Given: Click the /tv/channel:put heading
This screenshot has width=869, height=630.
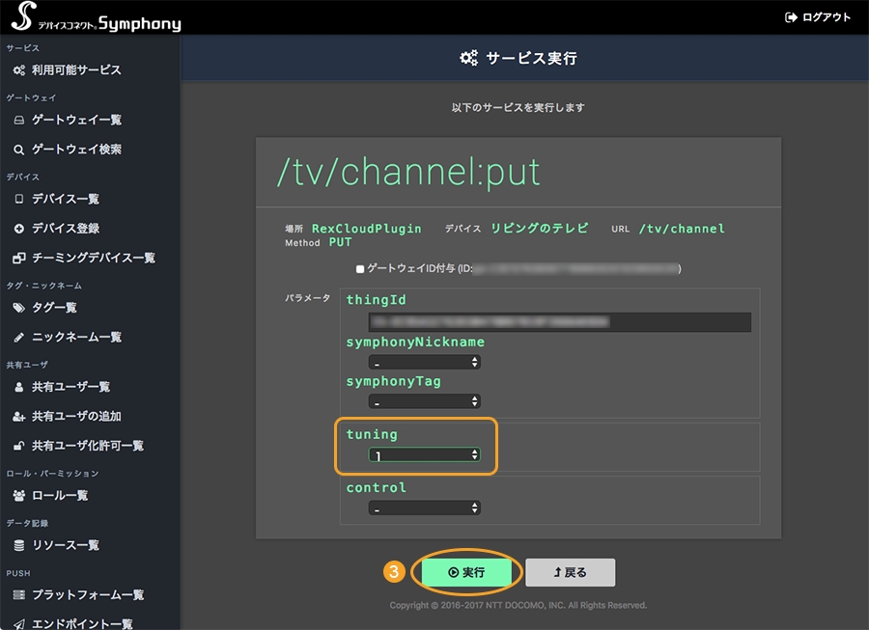Looking at the screenshot, I should coord(409,173).
